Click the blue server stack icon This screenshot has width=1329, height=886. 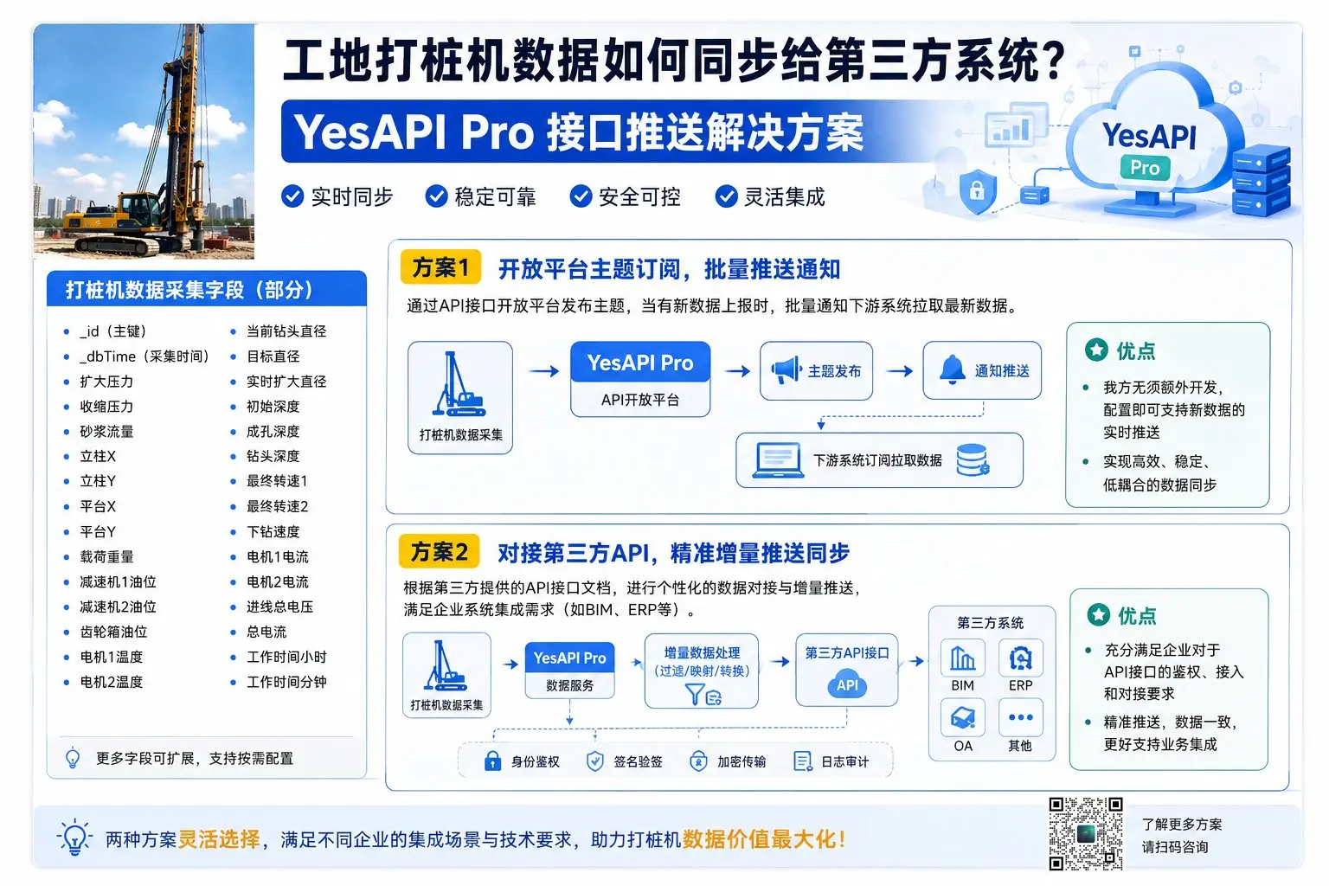click(1260, 180)
